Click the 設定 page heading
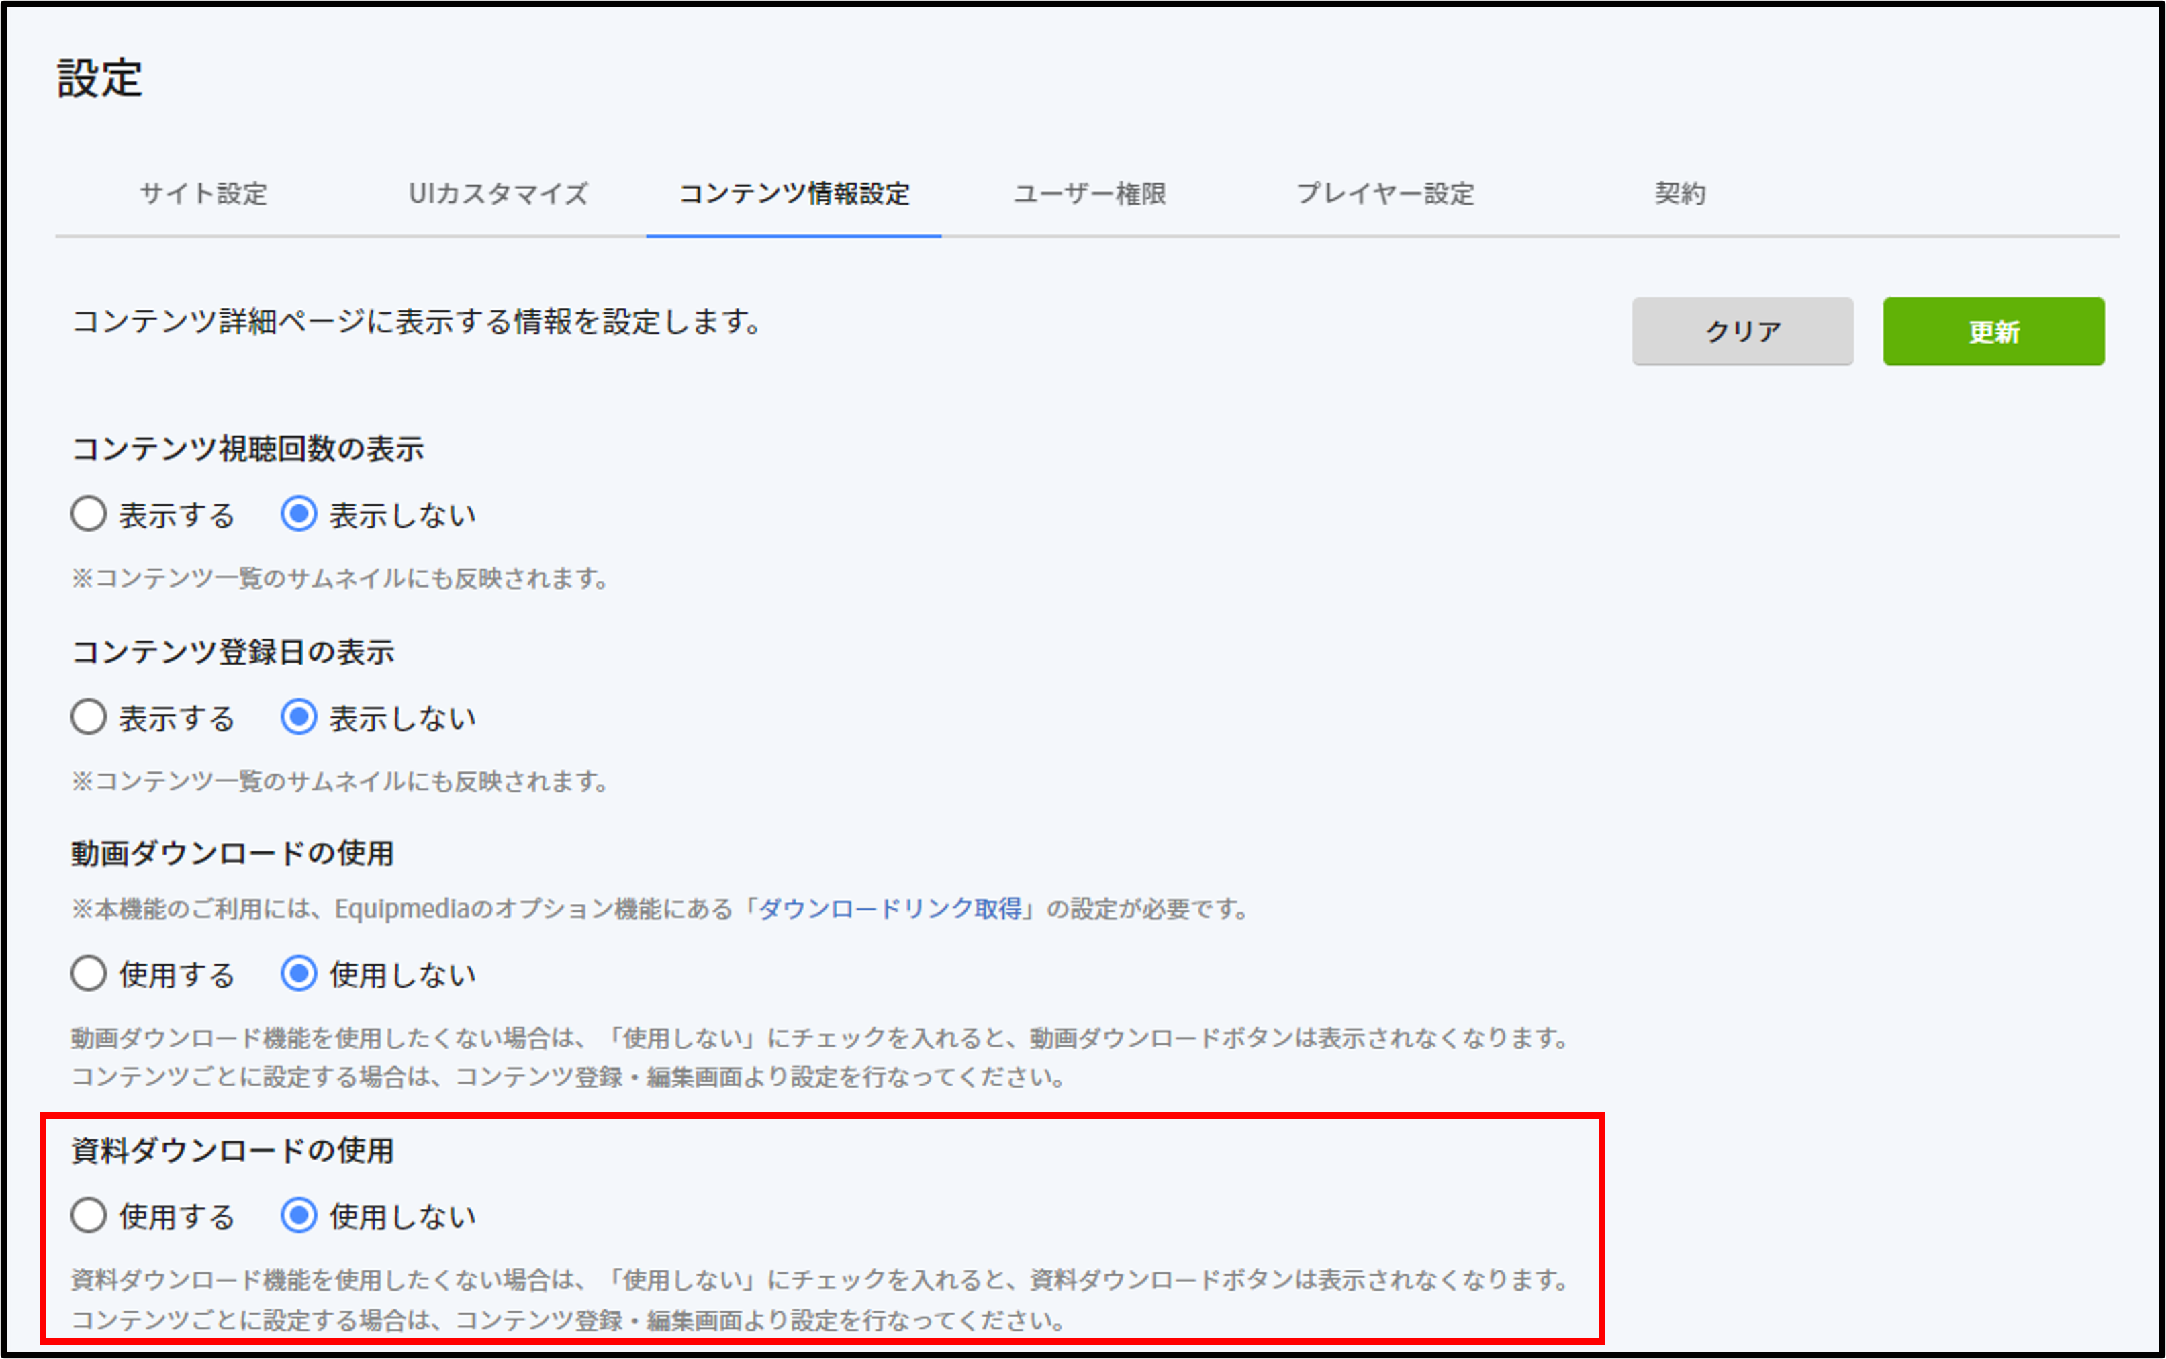Screen dimensions: 2166x1359 coord(100,78)
